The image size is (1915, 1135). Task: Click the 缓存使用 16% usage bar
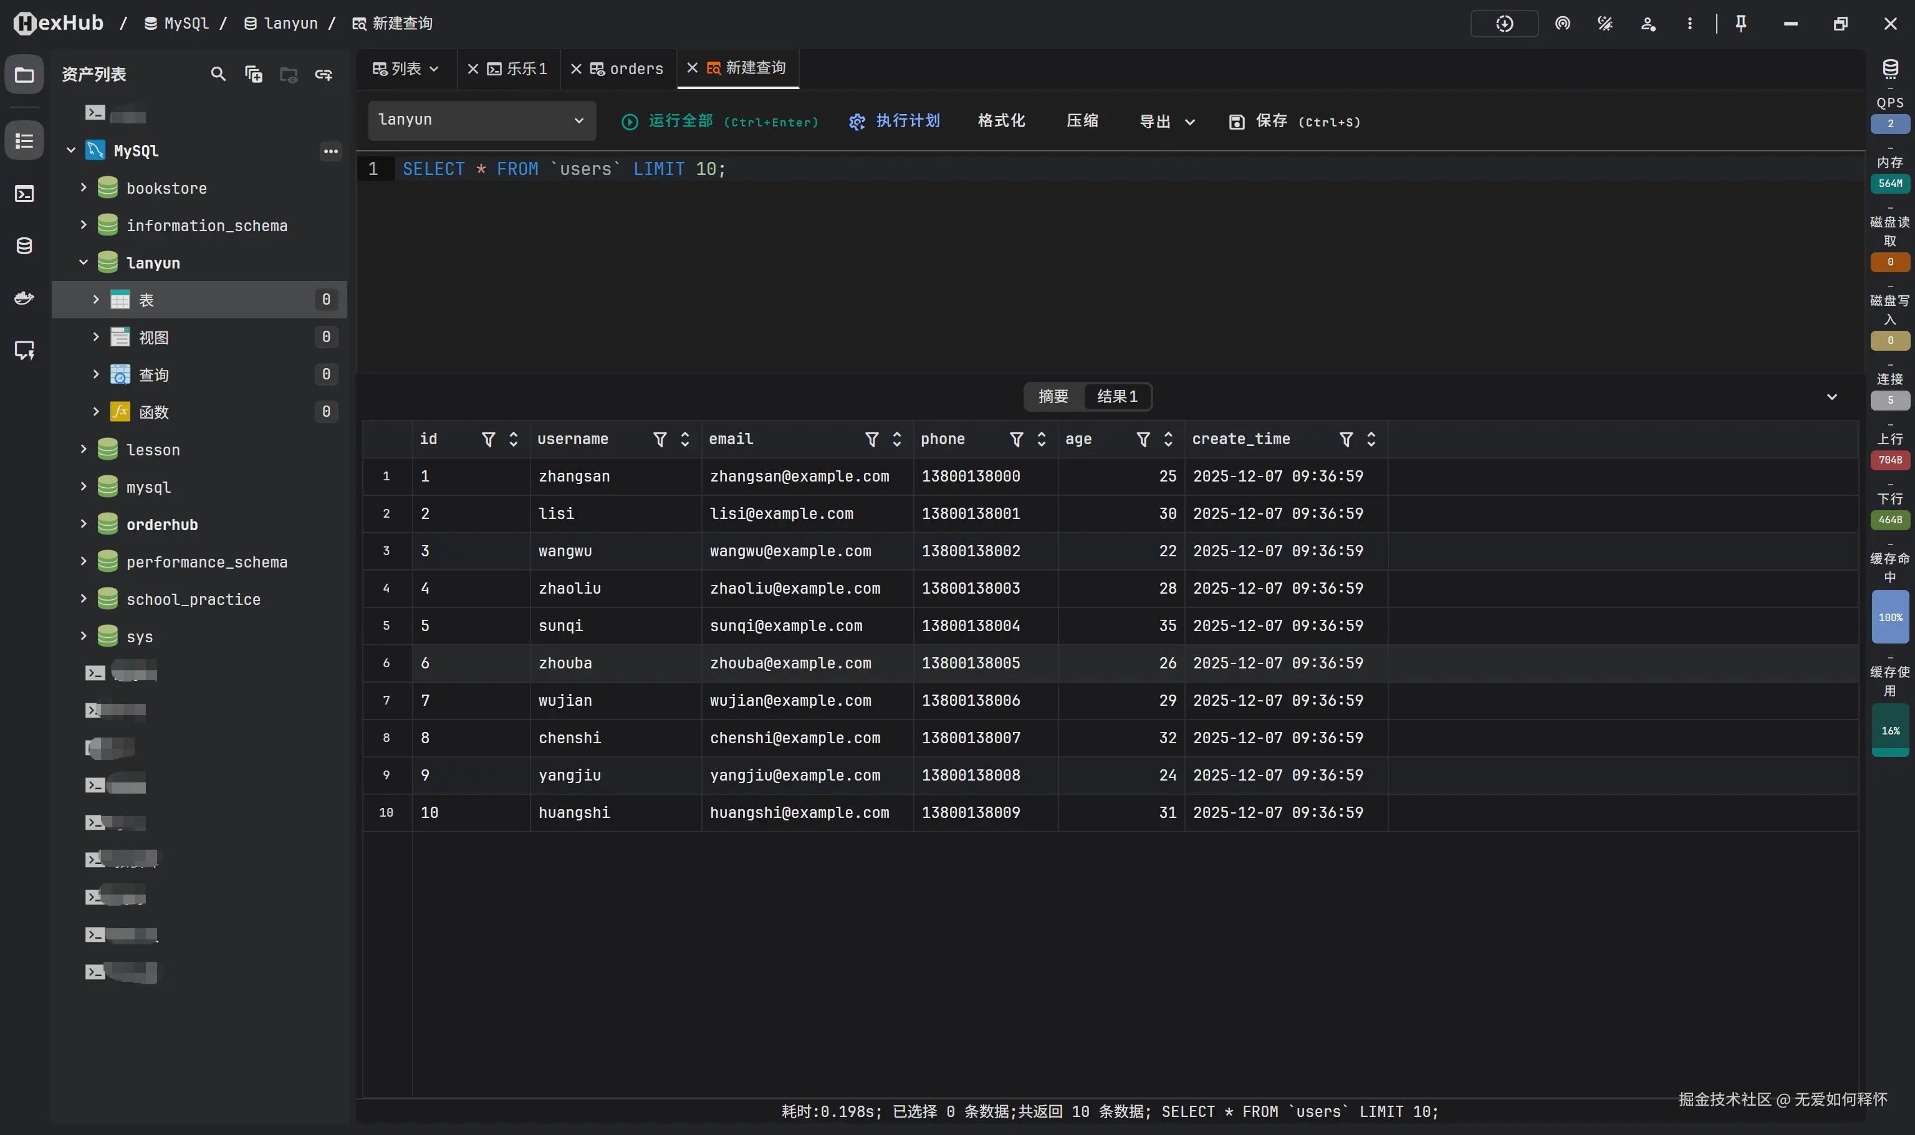[x=1889, y=731]
